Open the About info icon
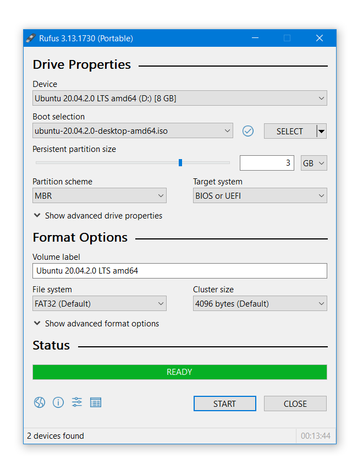Image resolution: width=363 pixels, height=469 pixels. (58, 402)
